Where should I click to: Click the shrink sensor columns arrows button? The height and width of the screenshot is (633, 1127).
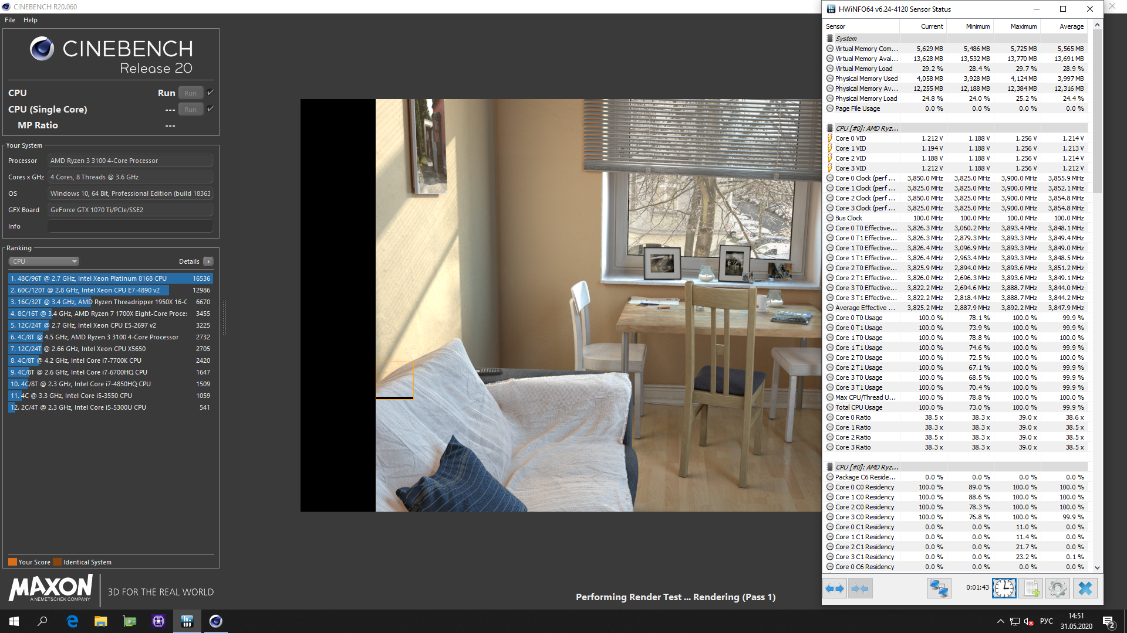pyautogui.click(x=860, y=588)
